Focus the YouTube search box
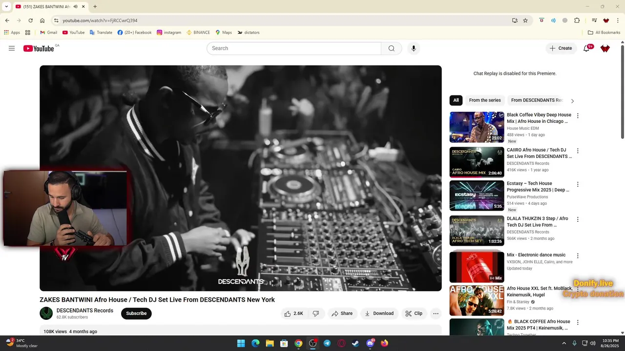 [x=294, y=48]
